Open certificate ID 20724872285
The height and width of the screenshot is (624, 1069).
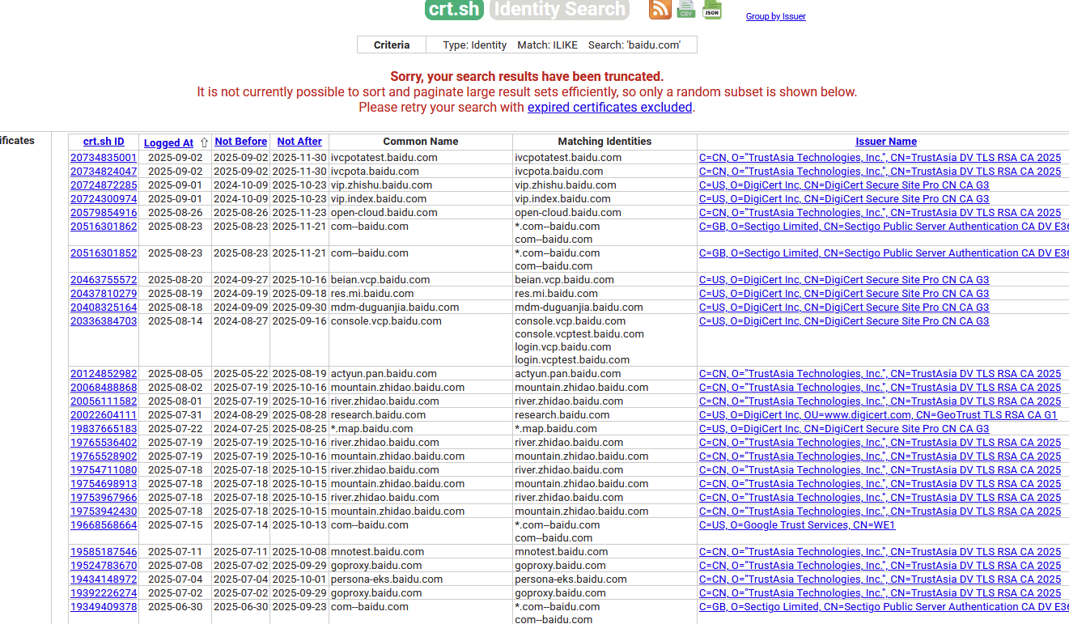pos(104,185)
